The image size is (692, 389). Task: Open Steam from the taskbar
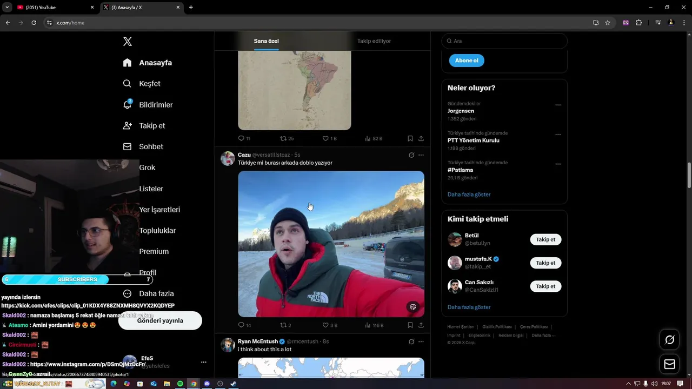(233, 384)
